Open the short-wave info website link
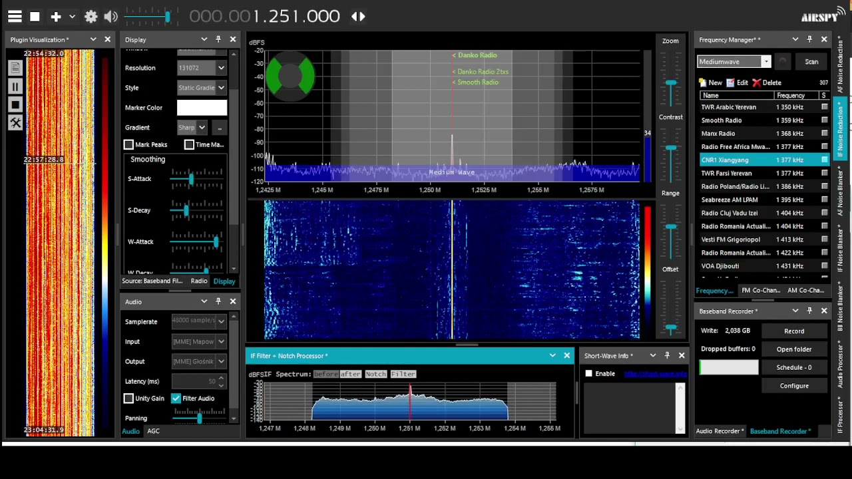 pos(655,374)
